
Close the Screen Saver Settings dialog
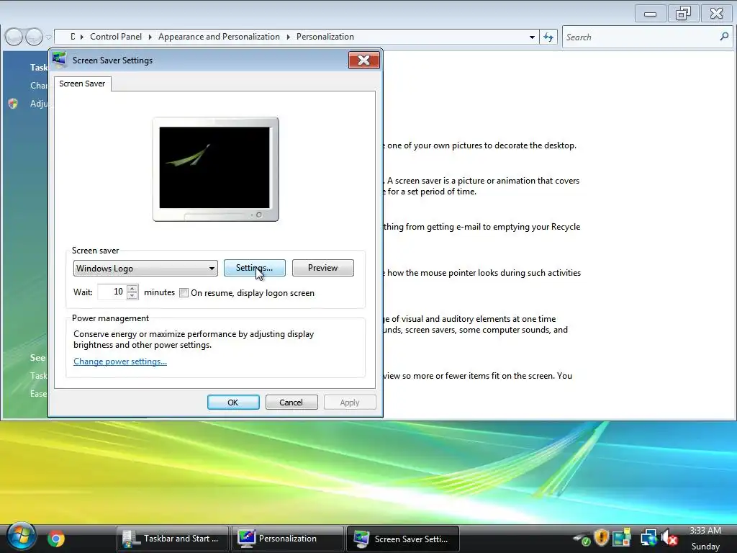(363, 60)
